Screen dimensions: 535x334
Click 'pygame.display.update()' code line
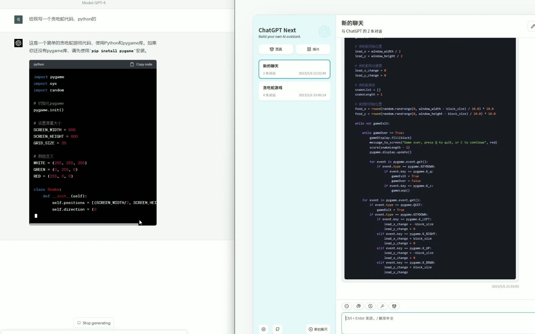(390, 152)
